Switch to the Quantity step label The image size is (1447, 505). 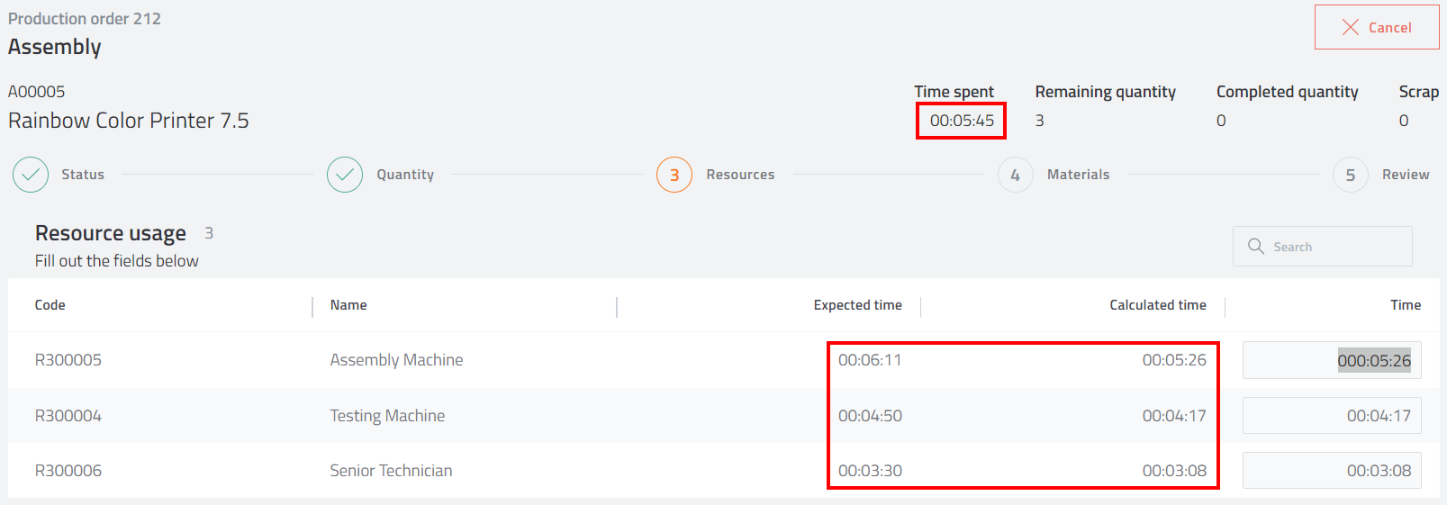pos(405,175)
